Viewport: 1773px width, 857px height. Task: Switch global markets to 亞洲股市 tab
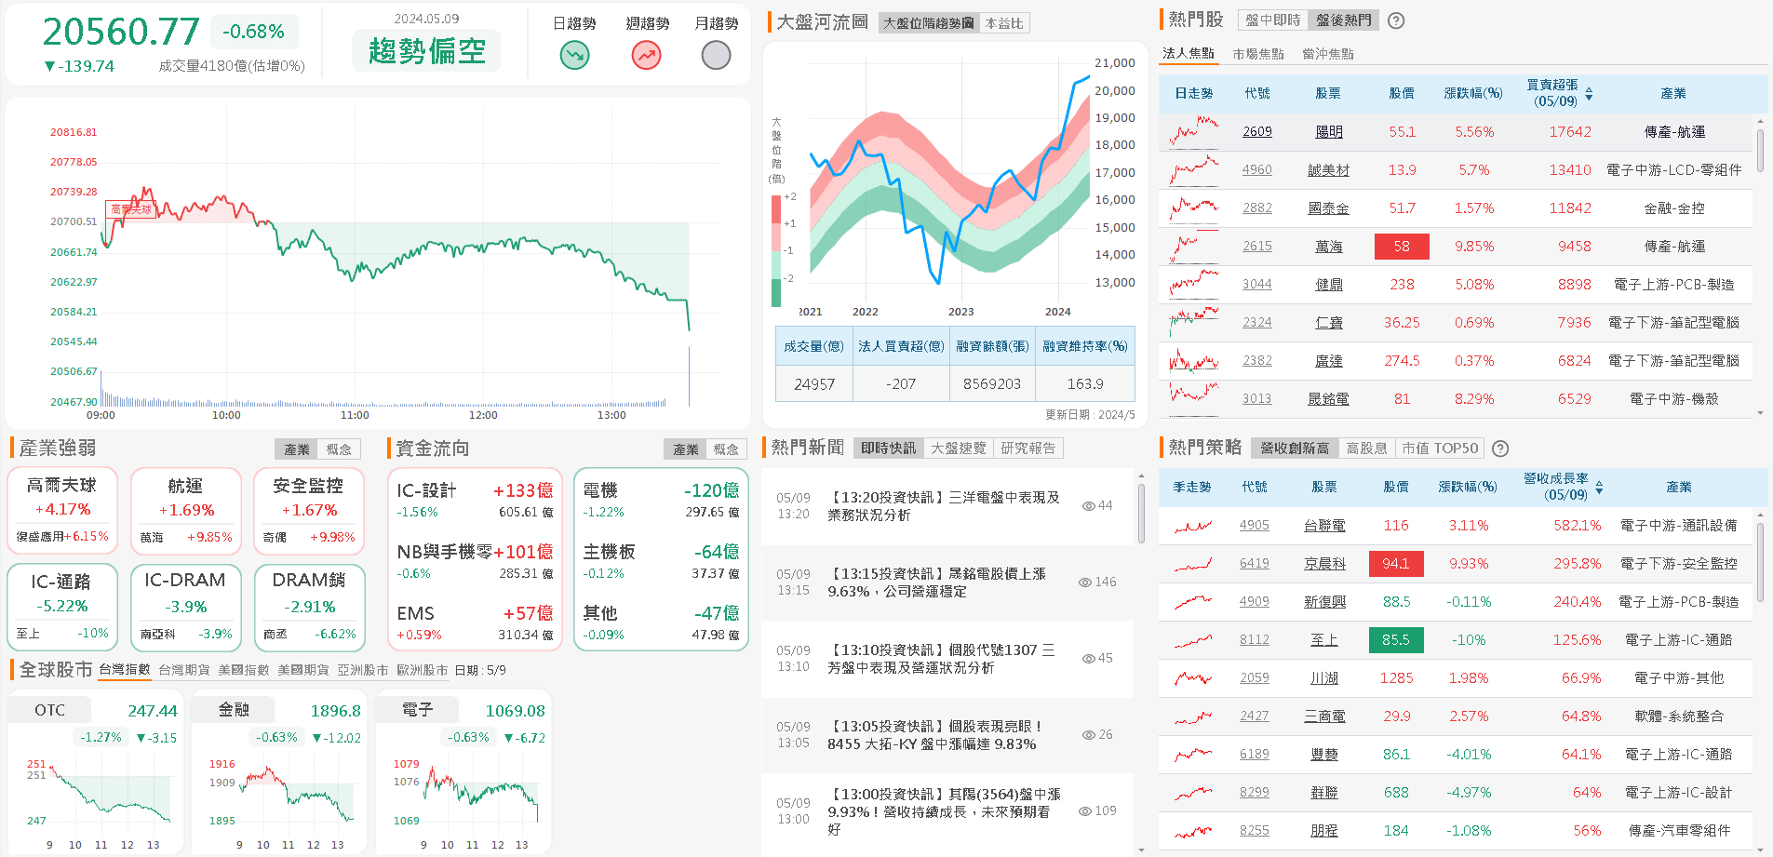363,670
